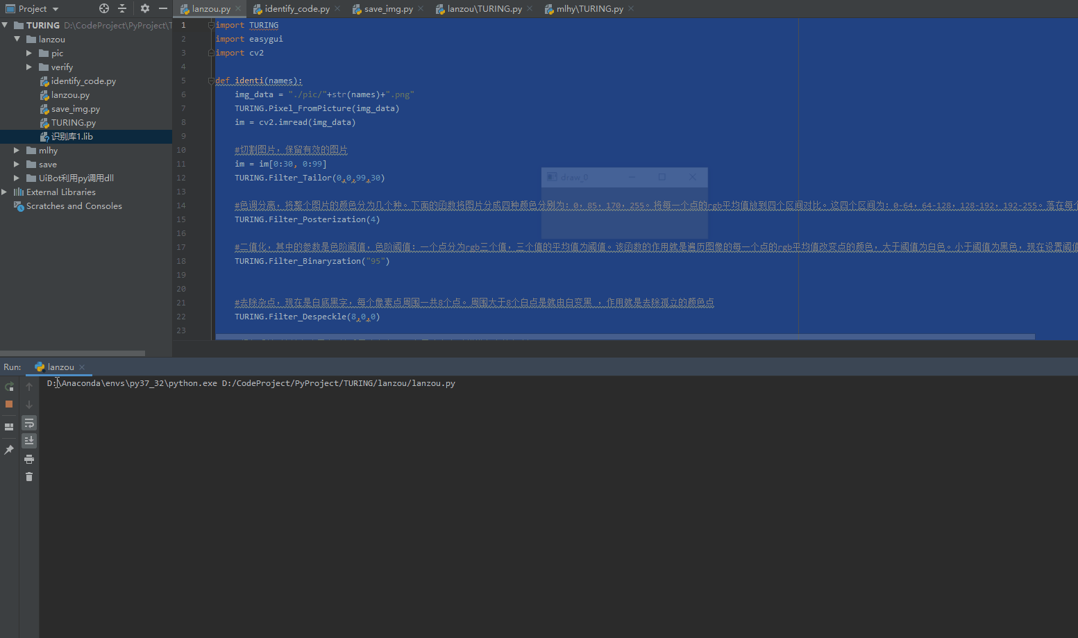
Task: Click the up stack trace arrow
Action: pos(29,387)
